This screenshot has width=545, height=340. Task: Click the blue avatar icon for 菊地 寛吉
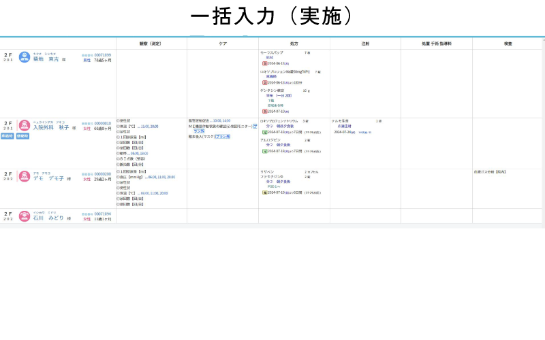25,57
